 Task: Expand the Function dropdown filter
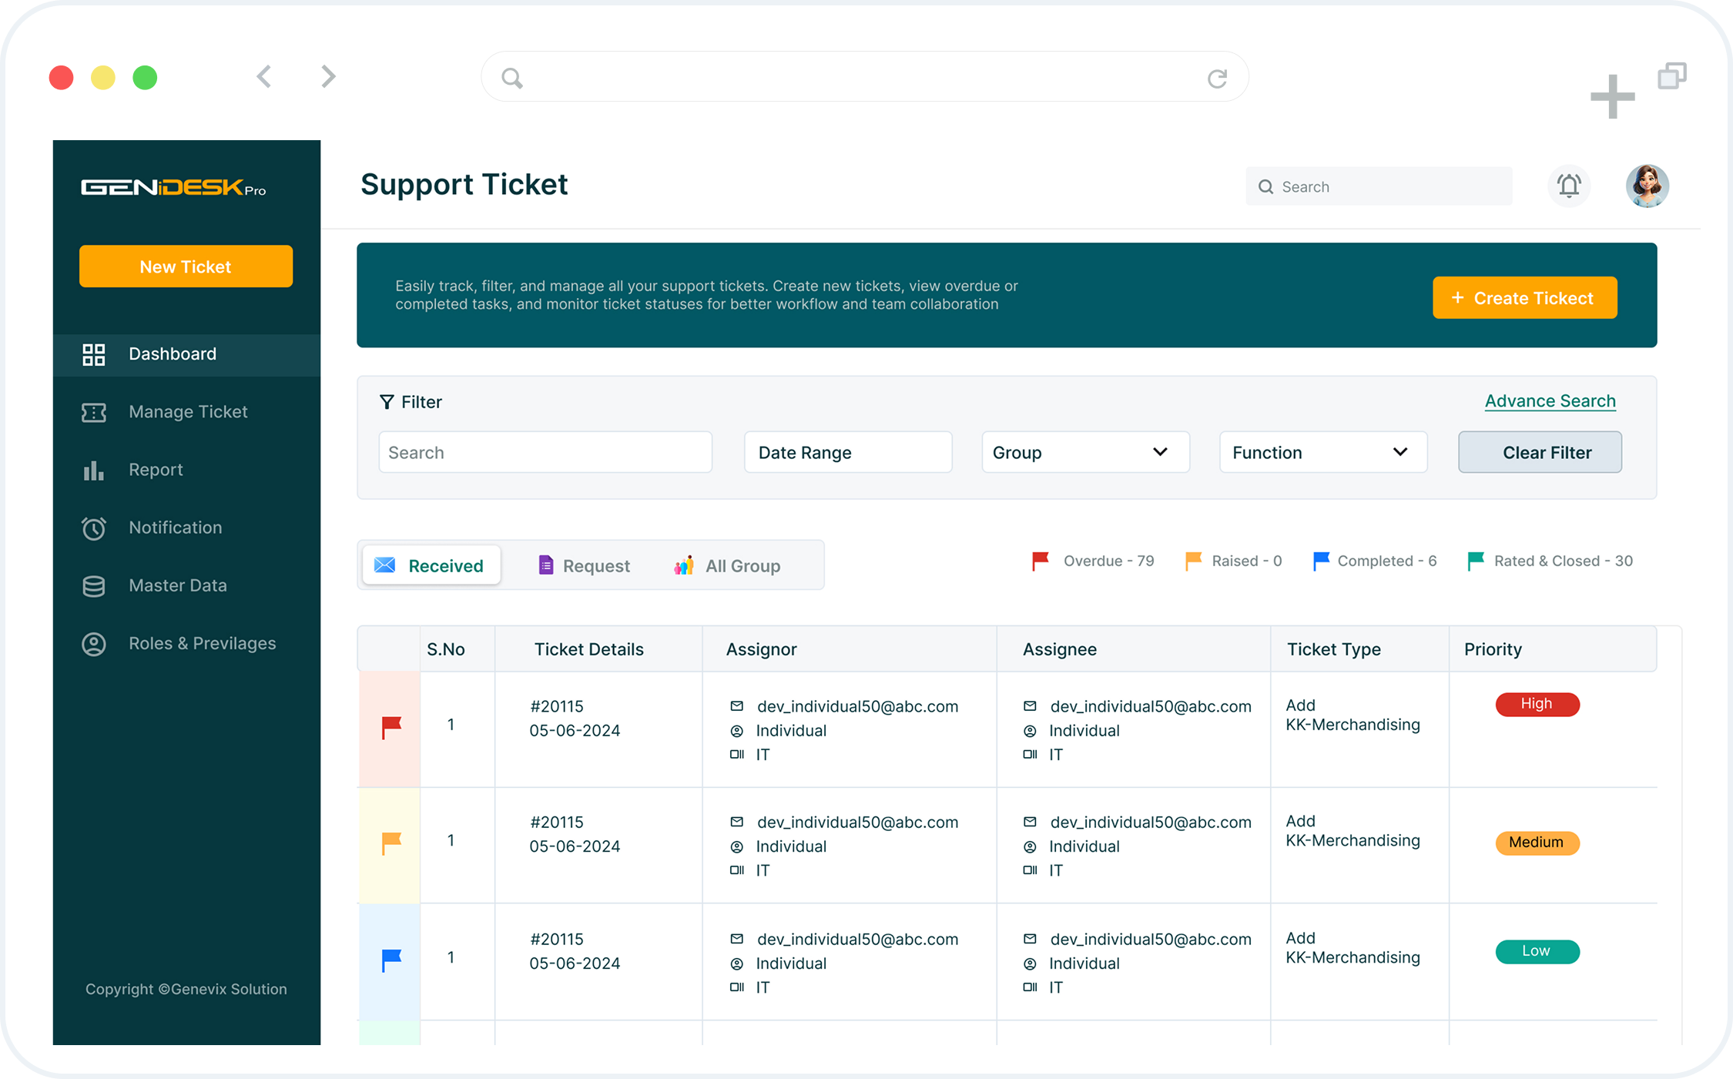coord(1322,452)
